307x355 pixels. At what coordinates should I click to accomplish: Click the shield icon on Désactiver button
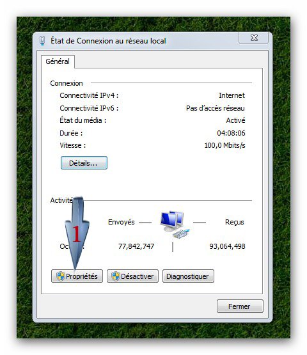(x=116, y=276)
